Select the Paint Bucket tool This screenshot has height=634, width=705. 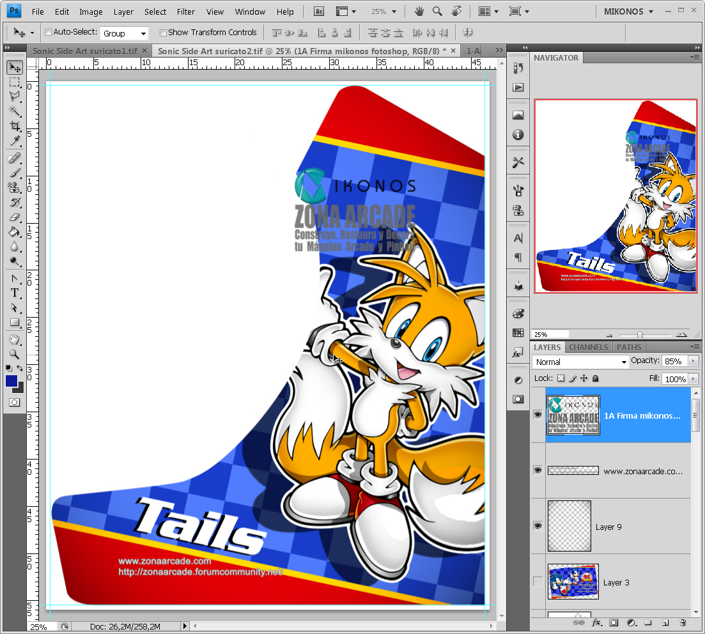[15, 232]
